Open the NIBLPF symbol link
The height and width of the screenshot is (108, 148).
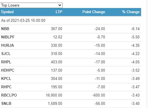tap(8, 37)
